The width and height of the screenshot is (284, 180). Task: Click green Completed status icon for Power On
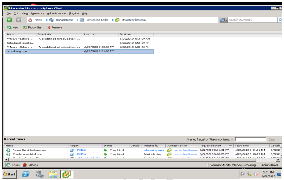click(105, 150)
